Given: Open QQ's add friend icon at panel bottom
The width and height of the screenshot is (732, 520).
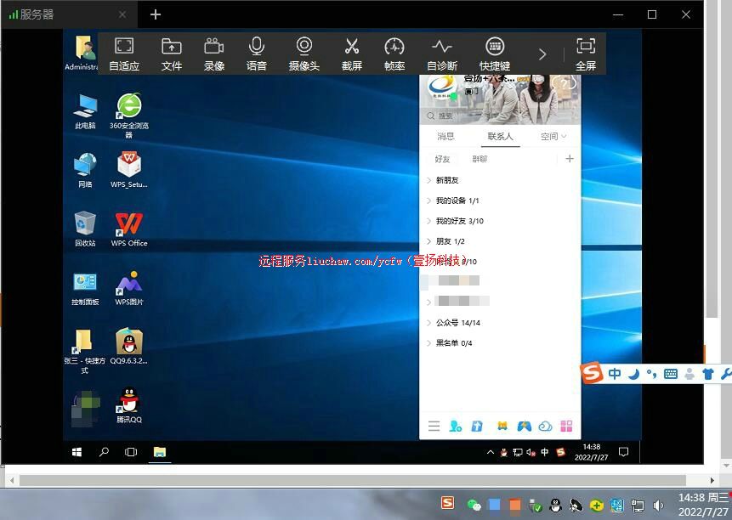Looking at the screenshot, I should (x=455, y=426).
